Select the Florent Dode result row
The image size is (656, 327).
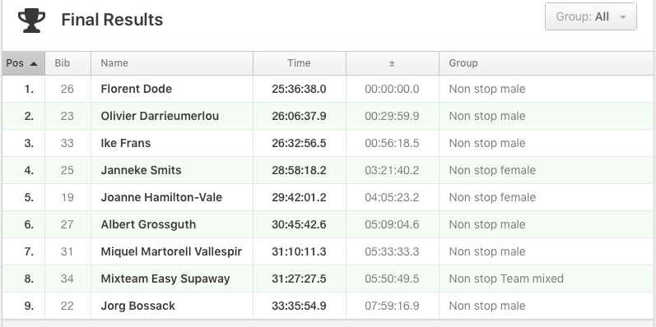click(328, 89)
